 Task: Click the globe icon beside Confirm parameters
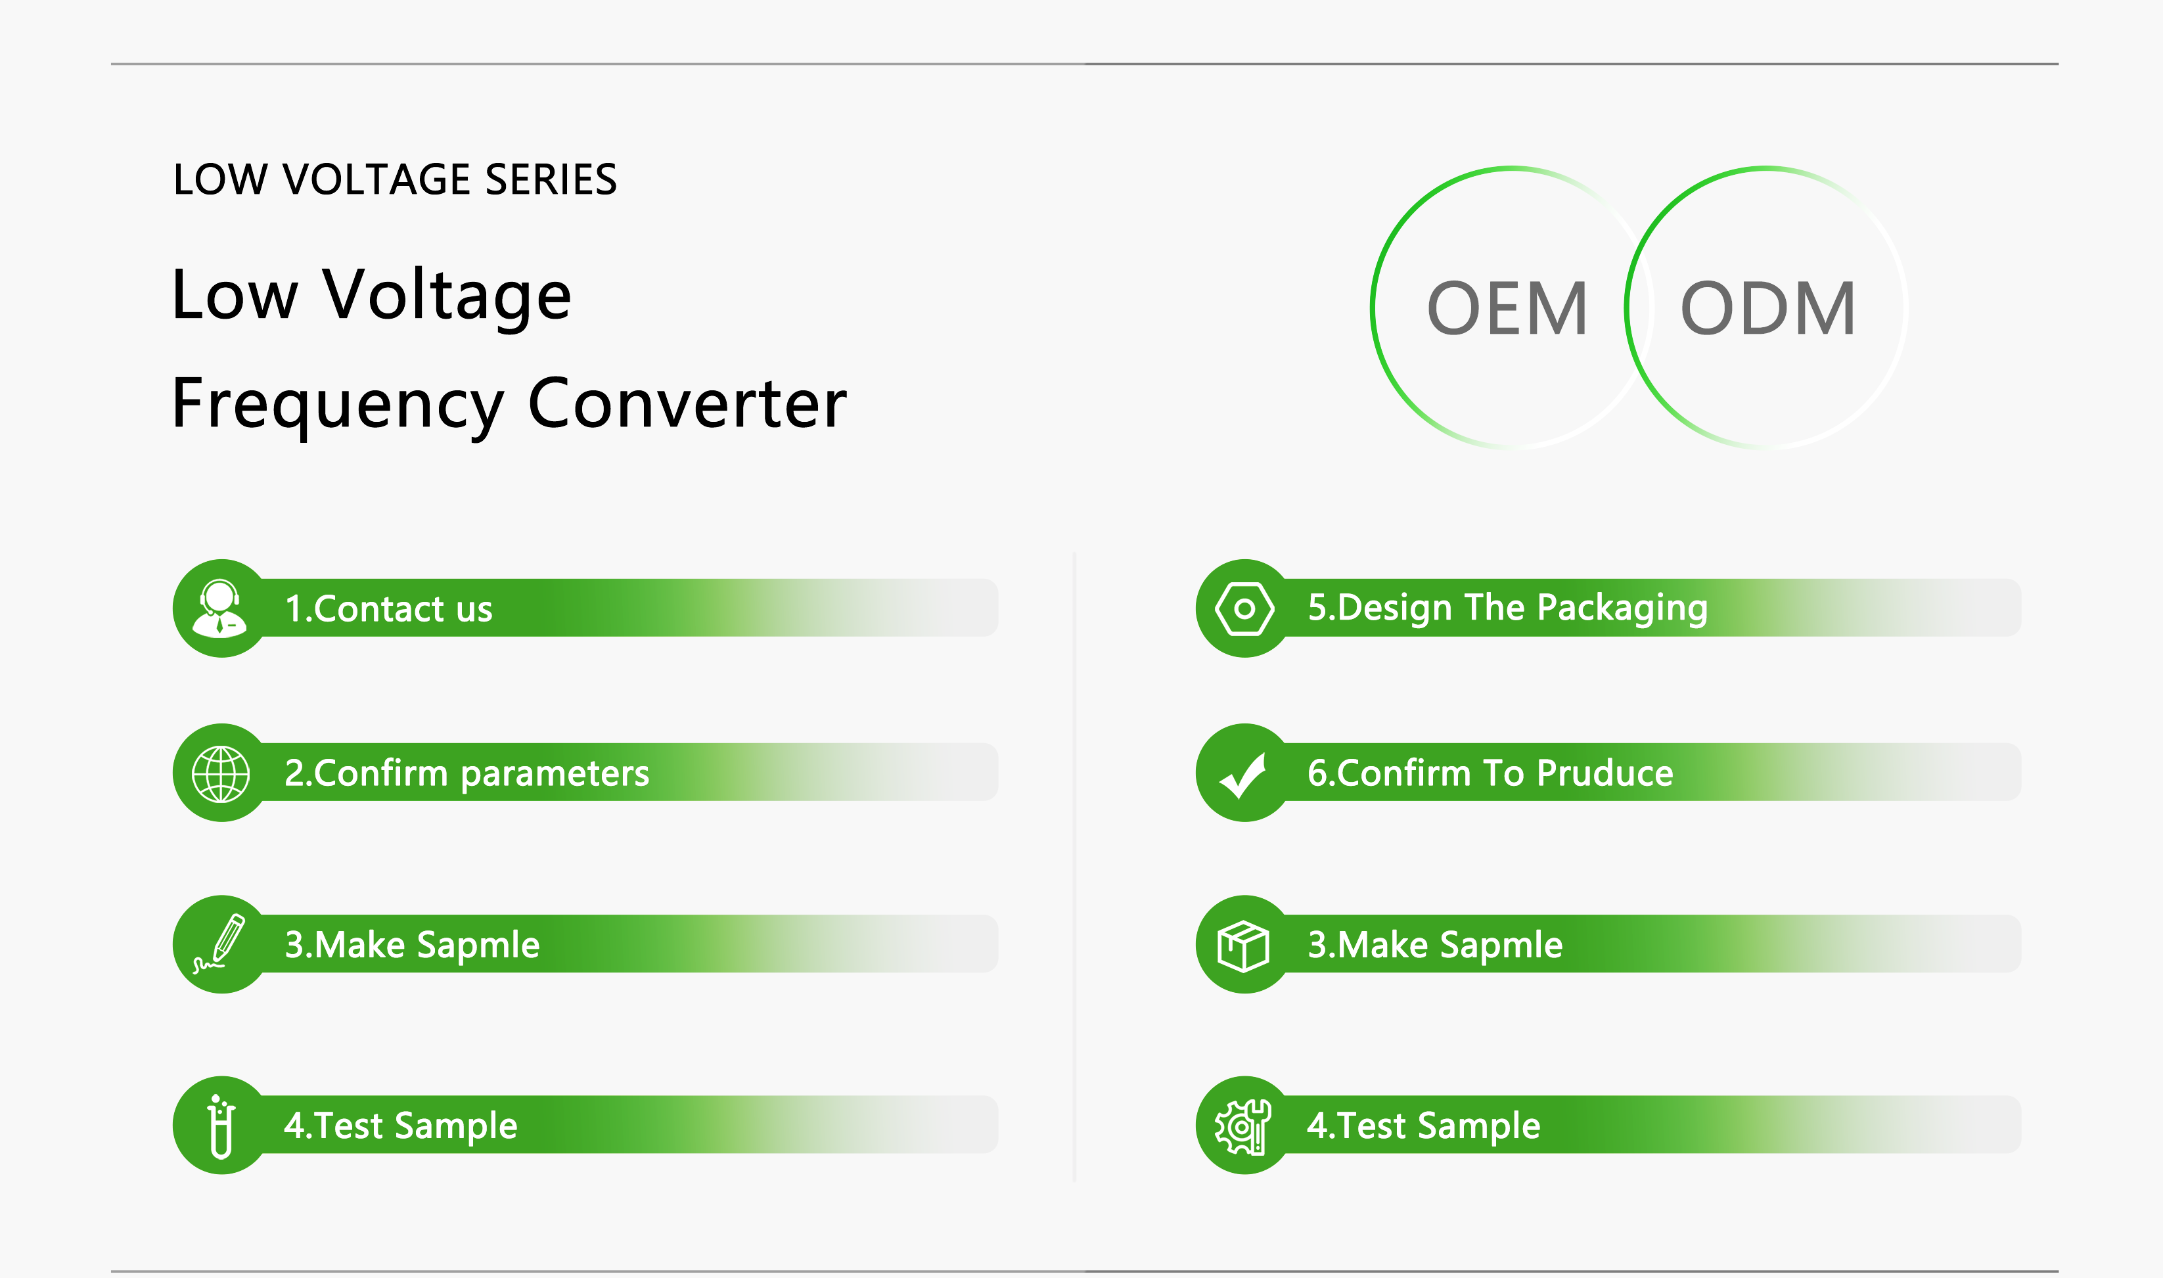tap(221, 773)
